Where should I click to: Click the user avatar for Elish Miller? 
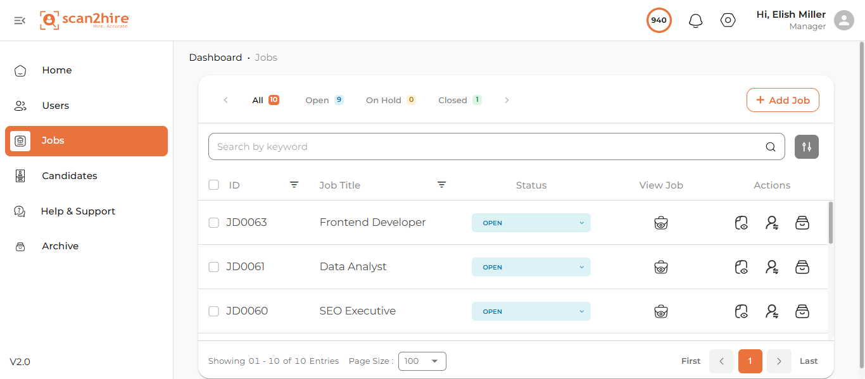click(x=844, y=20)
